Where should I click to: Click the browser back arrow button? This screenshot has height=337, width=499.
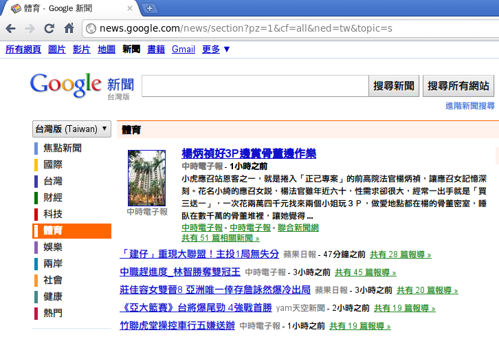tap(10, 28)
